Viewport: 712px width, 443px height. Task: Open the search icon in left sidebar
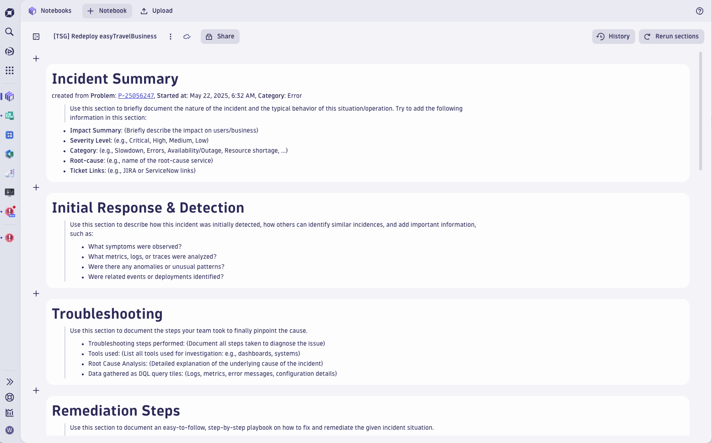[x=9, y=32]
